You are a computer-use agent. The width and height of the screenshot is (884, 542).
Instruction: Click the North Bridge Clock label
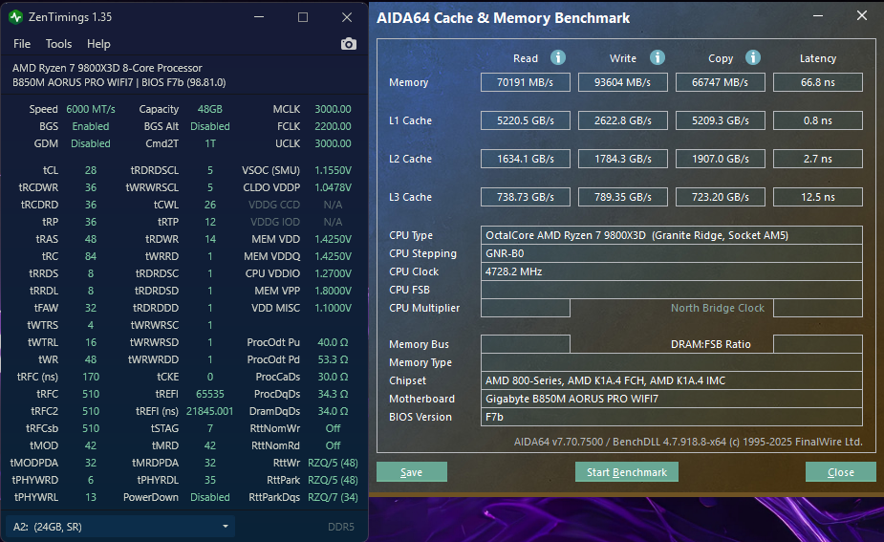(x=717, y=308)
